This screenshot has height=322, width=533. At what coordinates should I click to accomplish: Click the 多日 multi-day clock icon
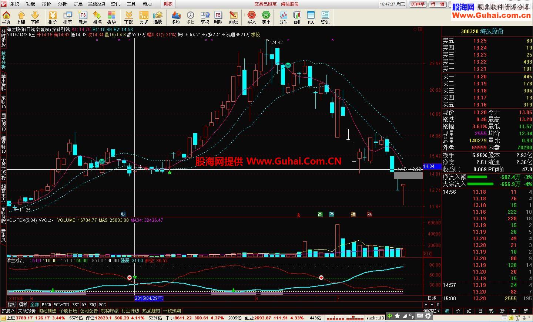point(190,17)
